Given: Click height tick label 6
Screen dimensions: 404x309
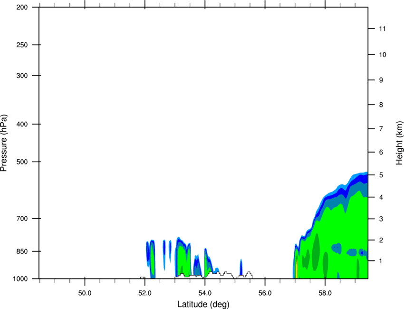Looking at the screenshot, I should pos(381,152).
